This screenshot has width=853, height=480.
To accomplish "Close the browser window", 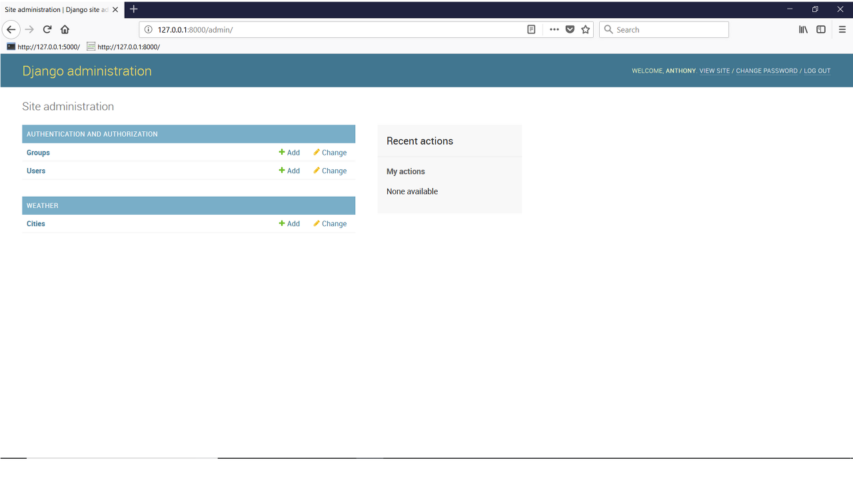I will click(x=840, y=9).
